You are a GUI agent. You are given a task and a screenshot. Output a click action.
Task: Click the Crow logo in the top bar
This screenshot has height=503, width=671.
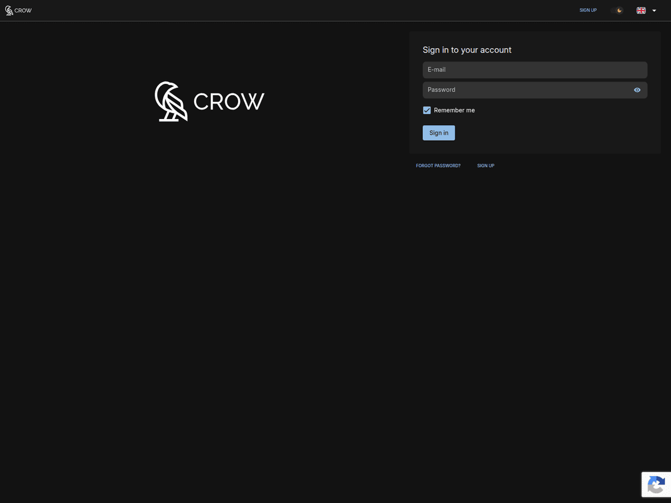coord(18,11)
